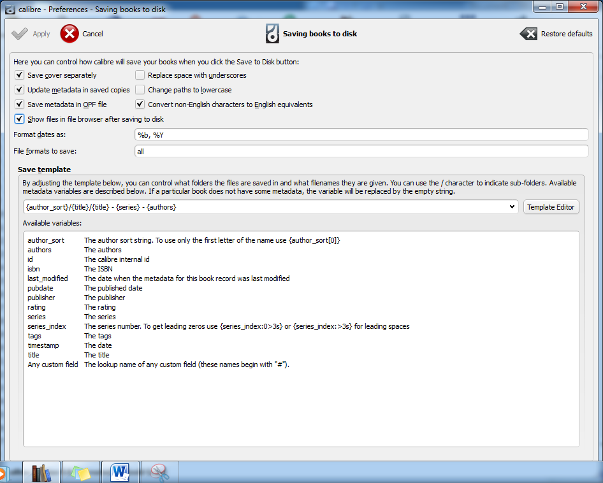Screen dimensions: 603x483
Task: Click Any custom field entry
Action: click(53, 364)
